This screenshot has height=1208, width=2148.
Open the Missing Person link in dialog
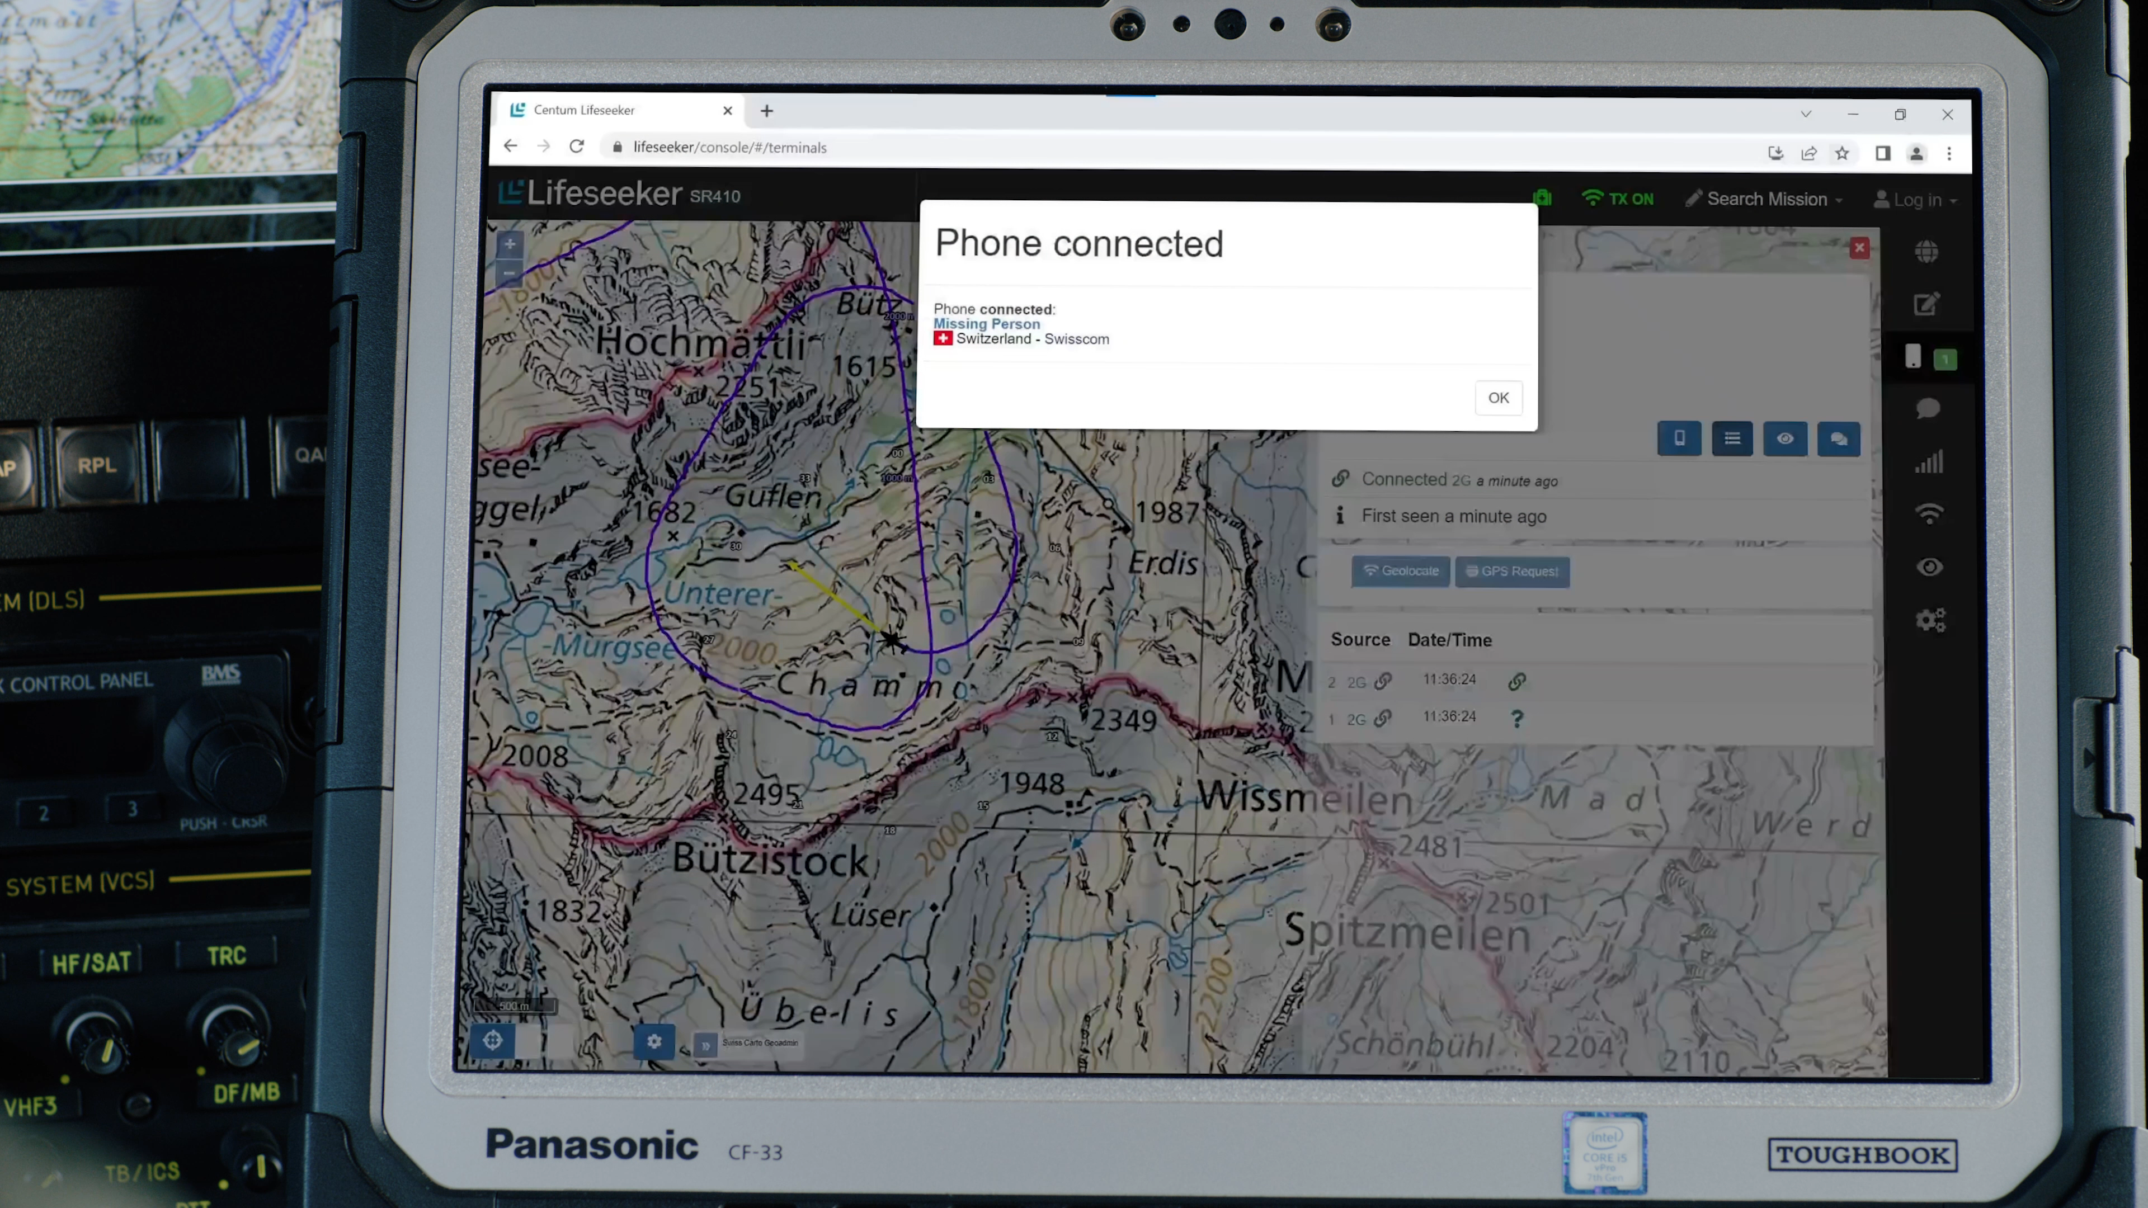tap(986, 323)
